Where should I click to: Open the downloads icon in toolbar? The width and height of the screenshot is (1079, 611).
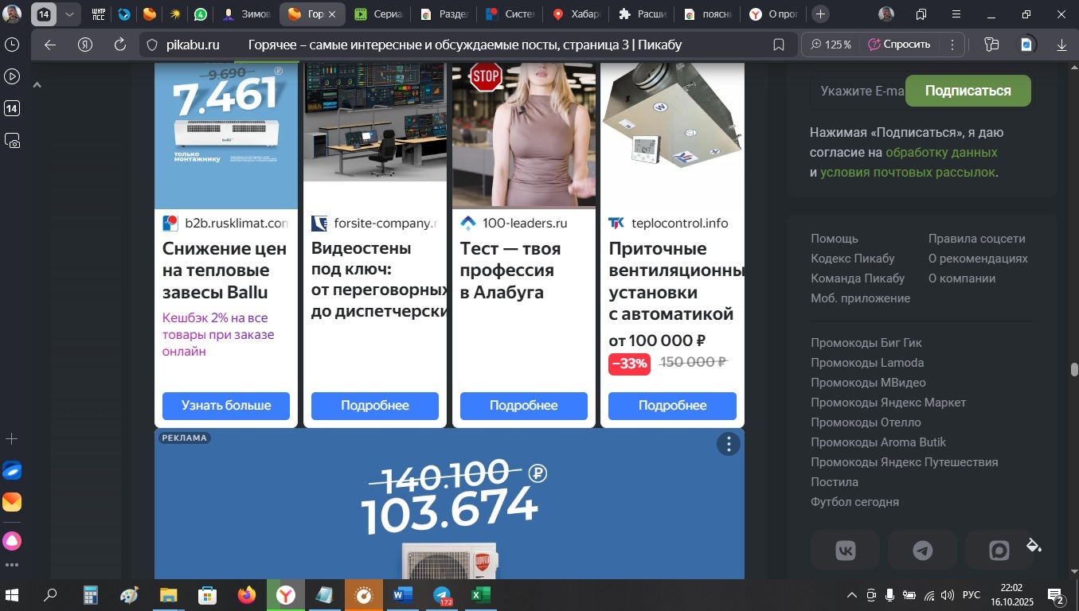tap(1061, 45)
